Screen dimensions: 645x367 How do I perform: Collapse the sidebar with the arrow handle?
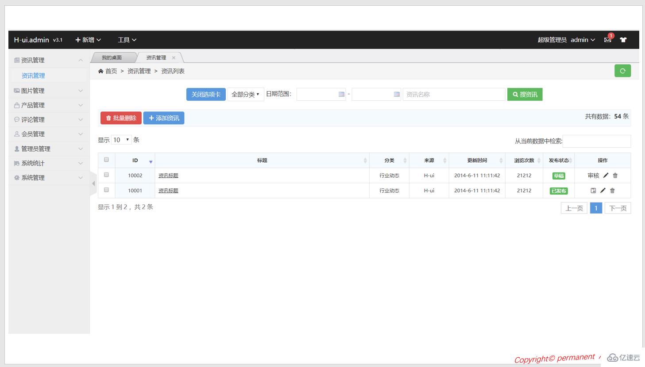(x=93, y=183)
